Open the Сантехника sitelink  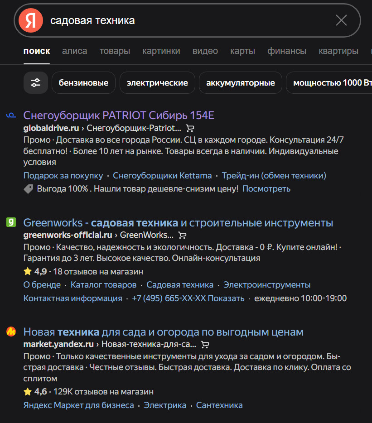click(219, 405)
